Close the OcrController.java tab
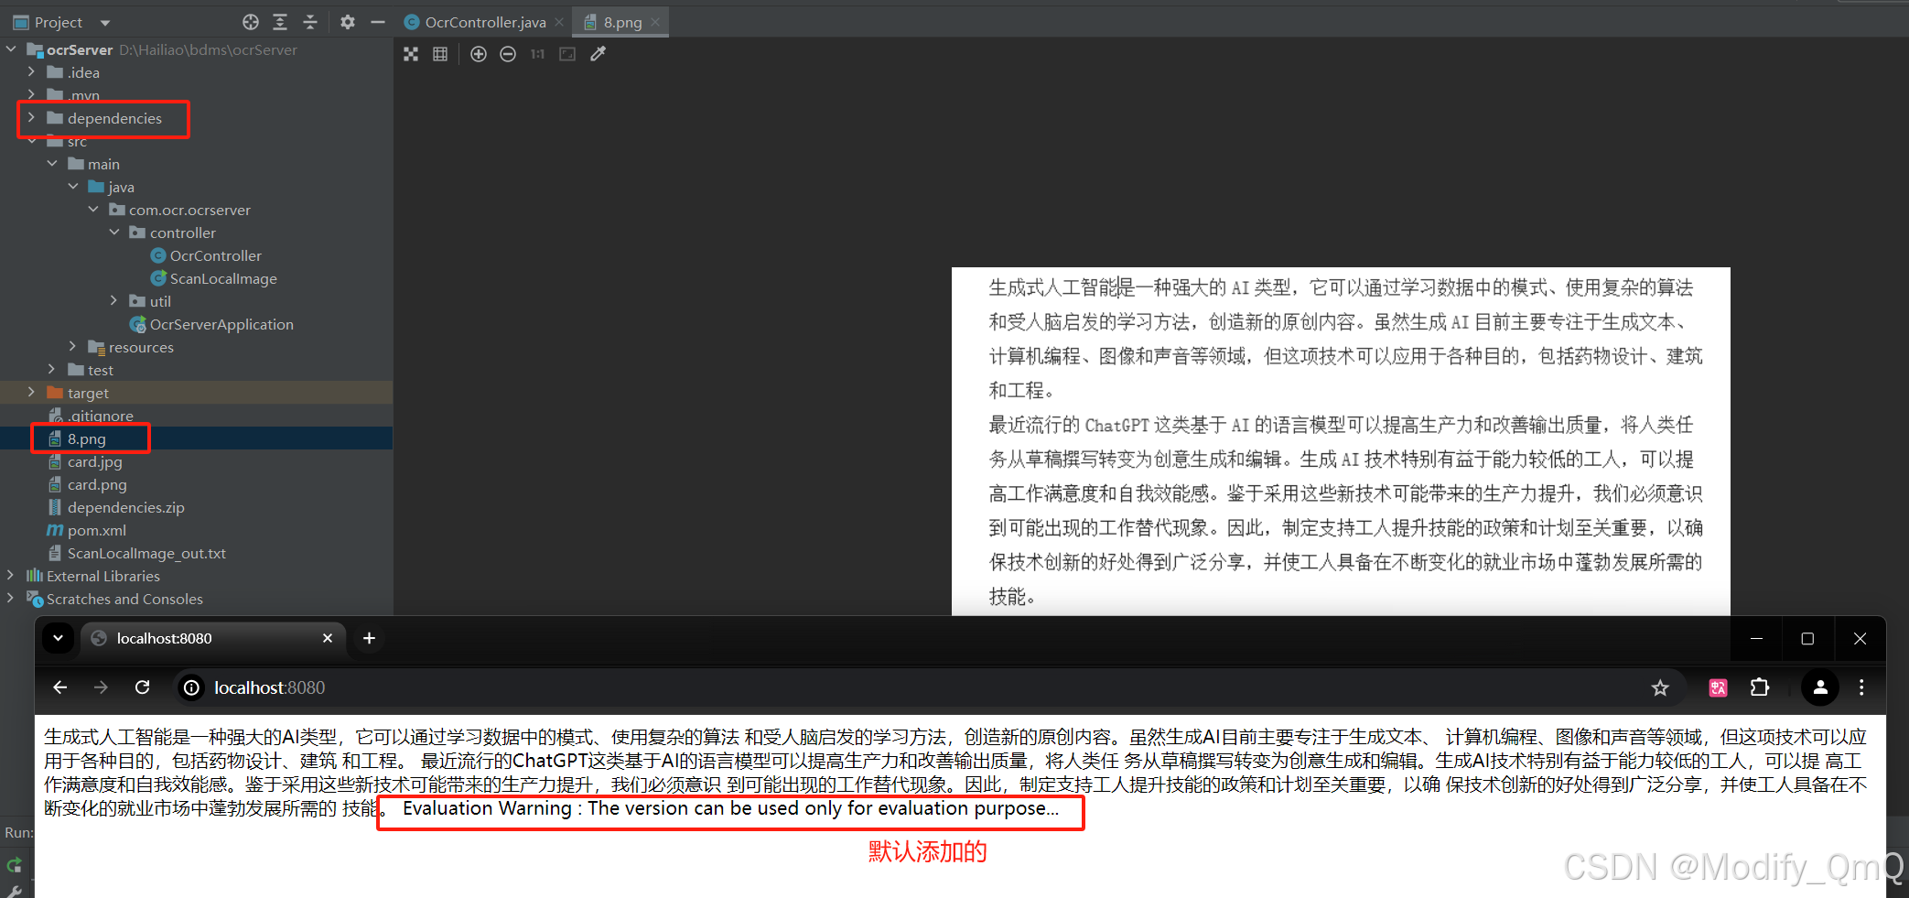This screenshot has height=898, width=1909. point(559,22)
